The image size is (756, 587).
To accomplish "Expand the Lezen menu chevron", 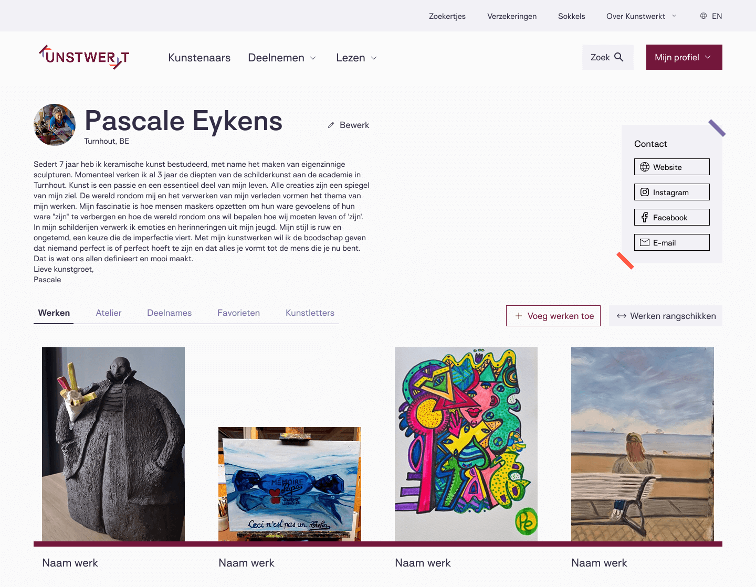I will click(x=374, y=58).
